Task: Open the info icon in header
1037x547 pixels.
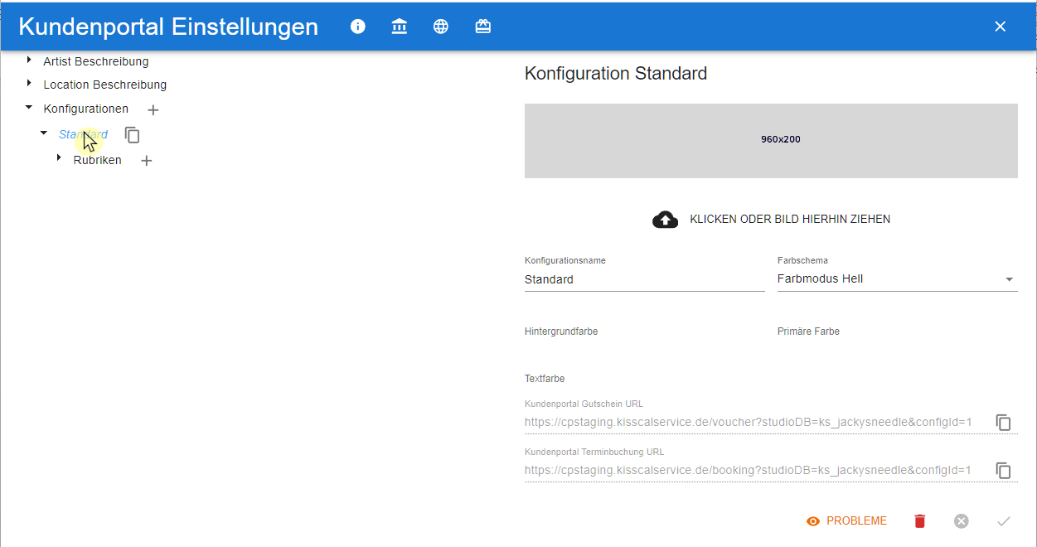Action: tap(358, 27)
